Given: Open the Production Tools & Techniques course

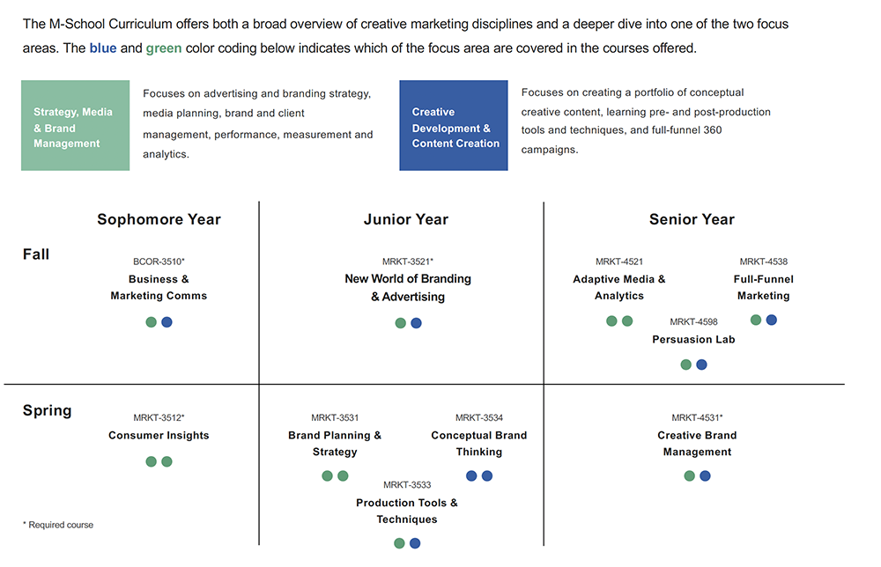Looking at the screenshot, I should tap(407, 511).
